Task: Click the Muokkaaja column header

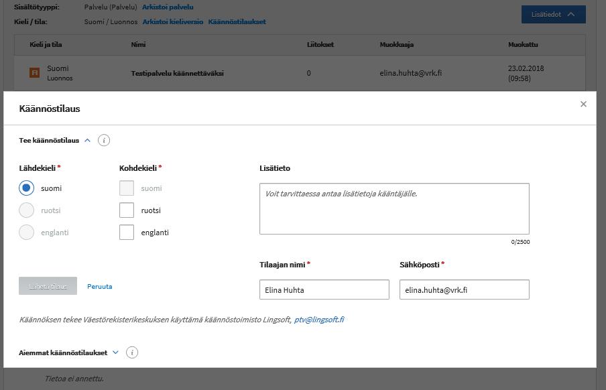Action: tap(397, 44)
